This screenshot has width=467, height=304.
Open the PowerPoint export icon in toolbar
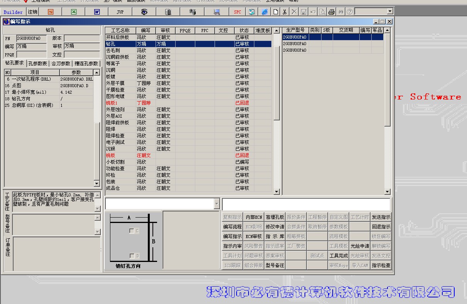pos(51,12)
